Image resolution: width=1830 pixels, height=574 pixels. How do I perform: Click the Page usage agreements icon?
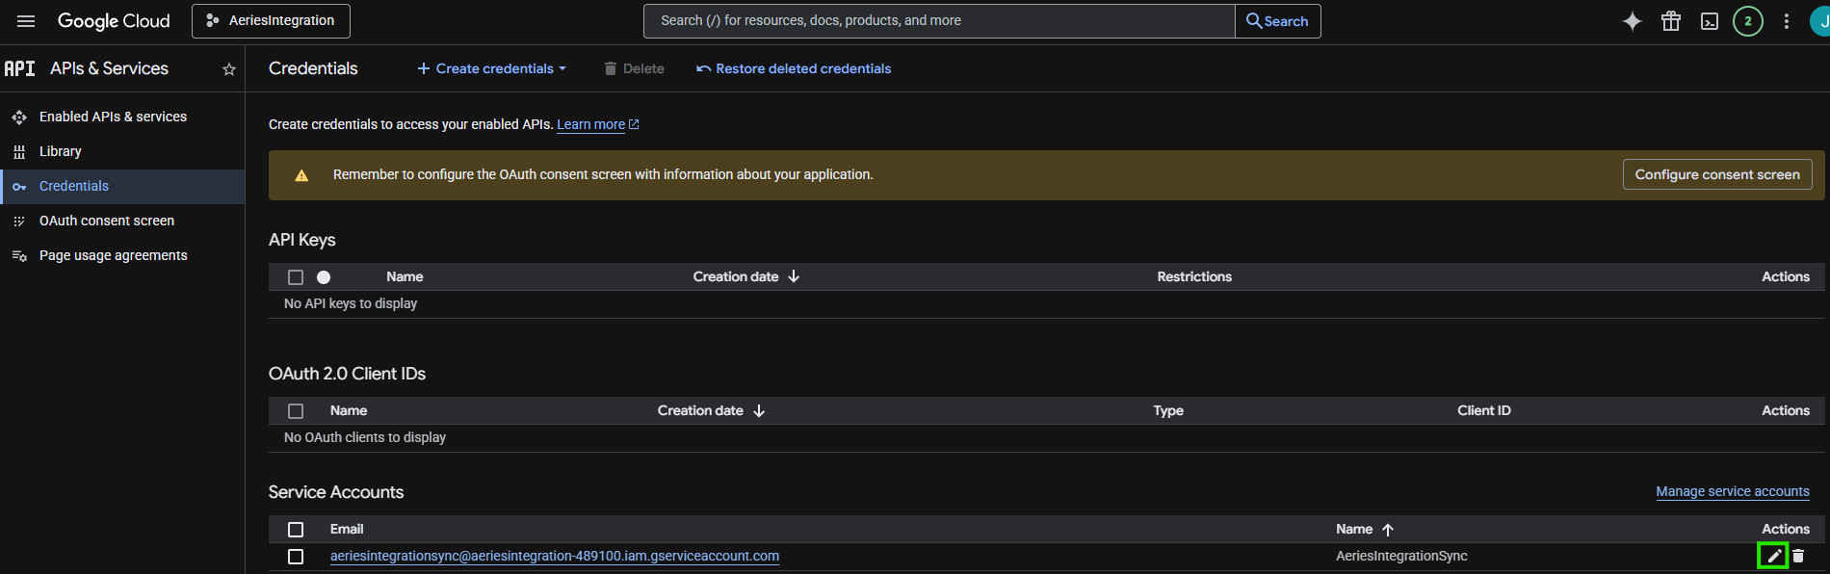click(x=19, y=256)
